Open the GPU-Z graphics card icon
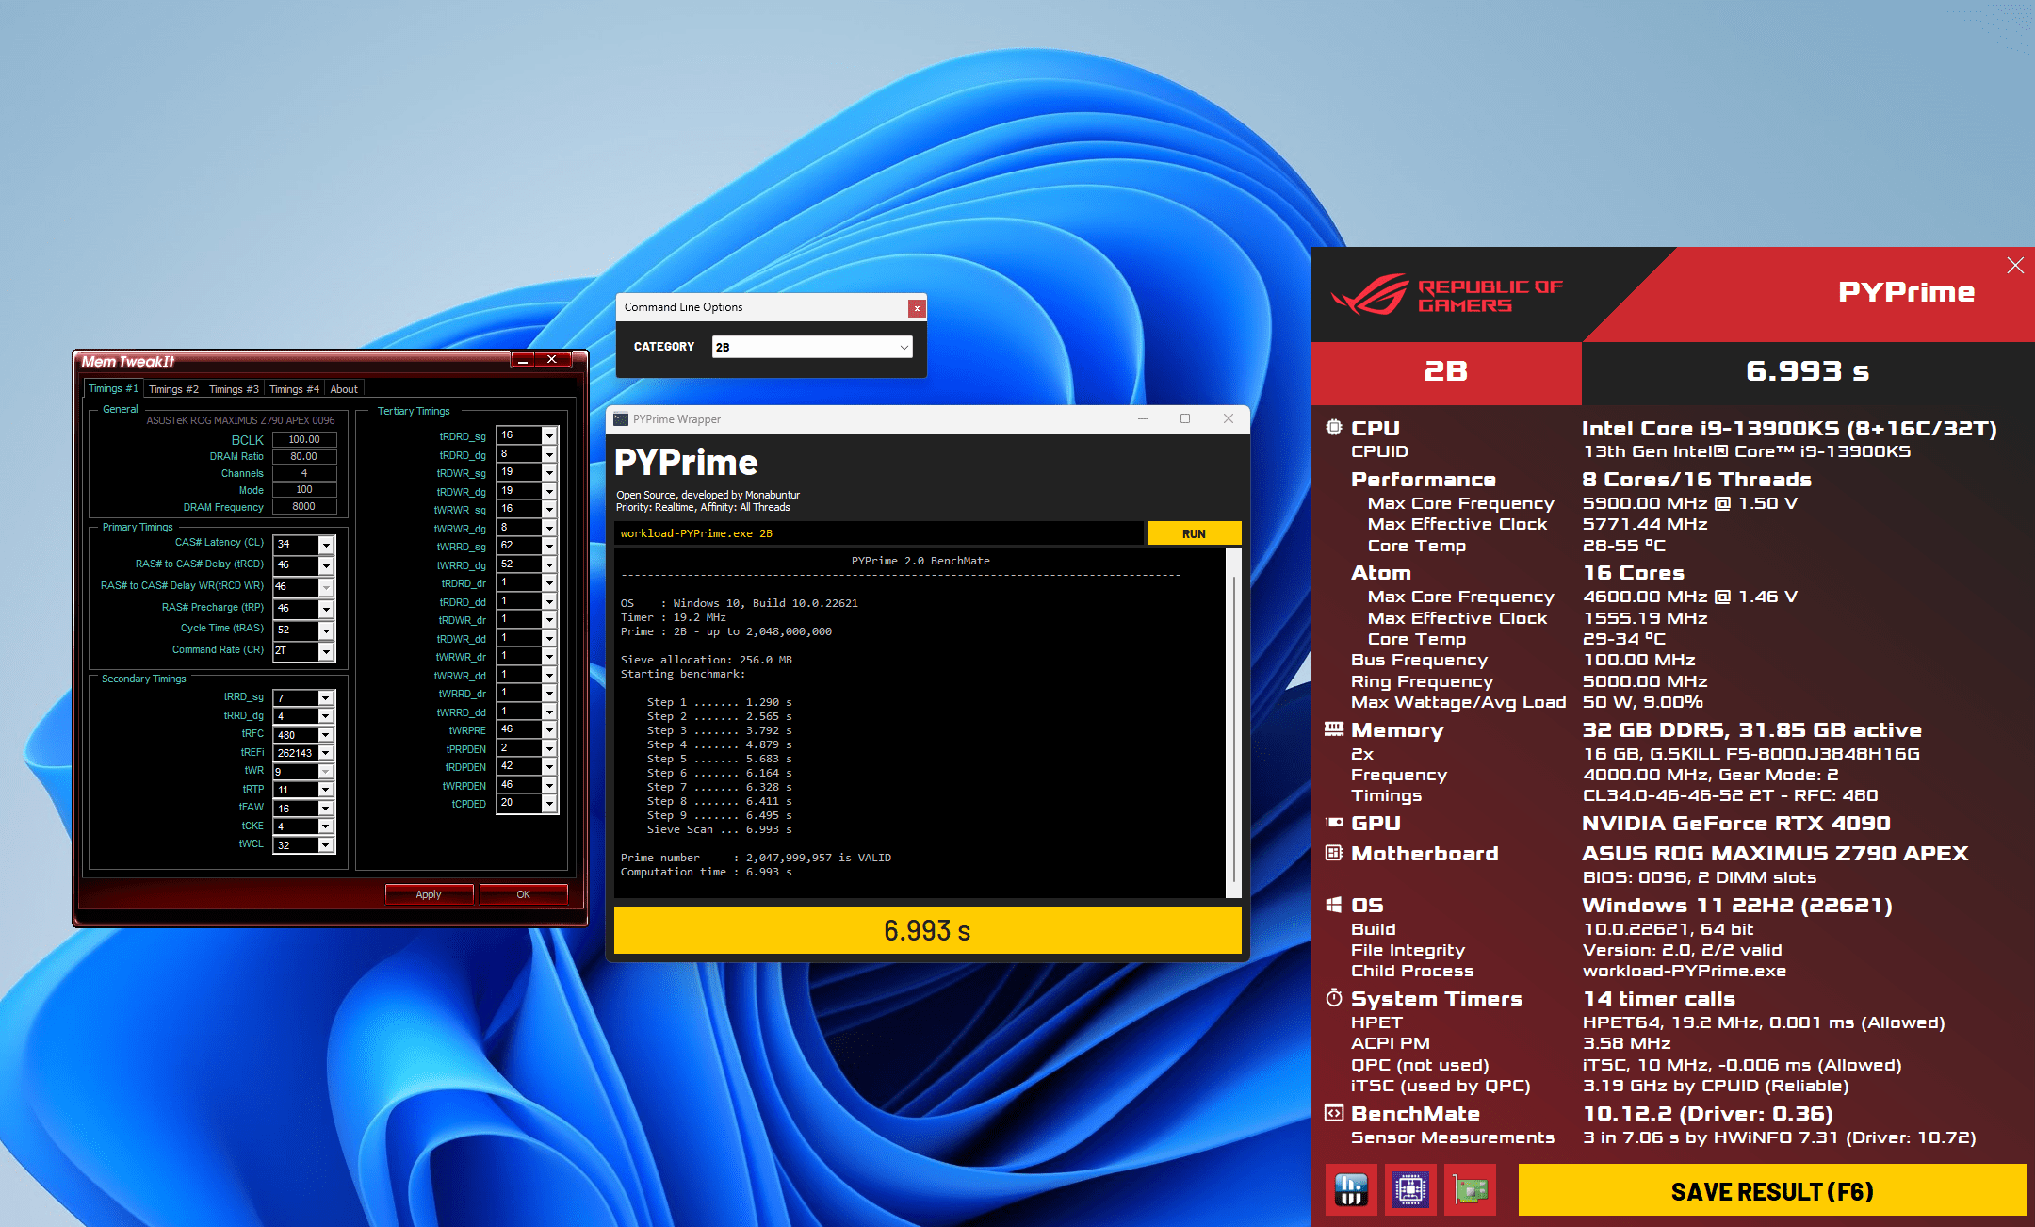 (x=1470, y=1190)
